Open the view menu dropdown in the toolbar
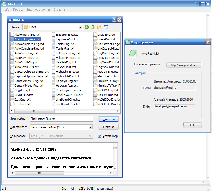The height and width of the screenshot is (191, 212). coord(107,27)
